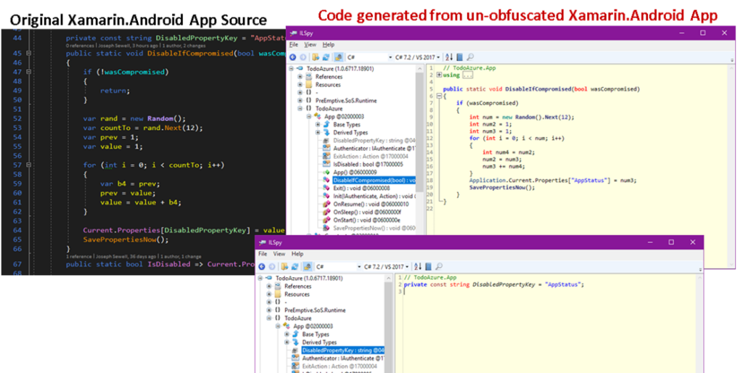
Task: Click Back arrow in upper ILSpy toolbar
Action: [293, 57]
